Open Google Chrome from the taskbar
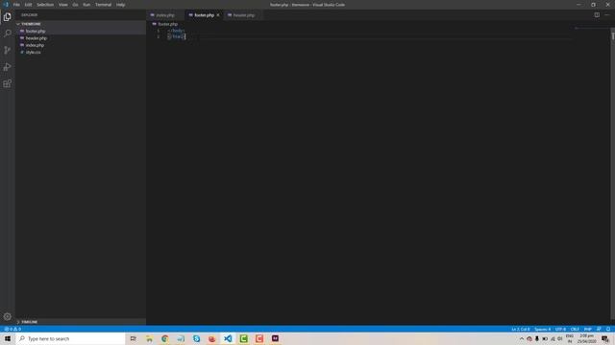The width and height of the screenshot is (615, 345). point(164,338)
